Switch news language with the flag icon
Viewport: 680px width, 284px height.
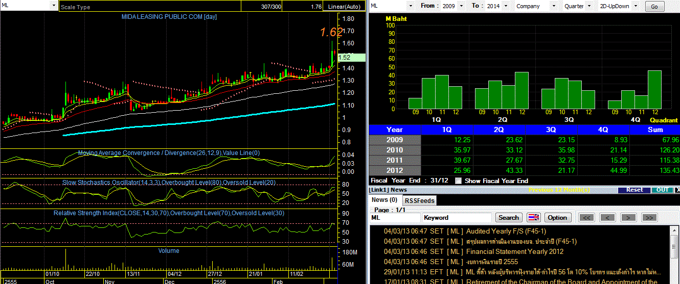pyautogui.click(x=533, y=217)
